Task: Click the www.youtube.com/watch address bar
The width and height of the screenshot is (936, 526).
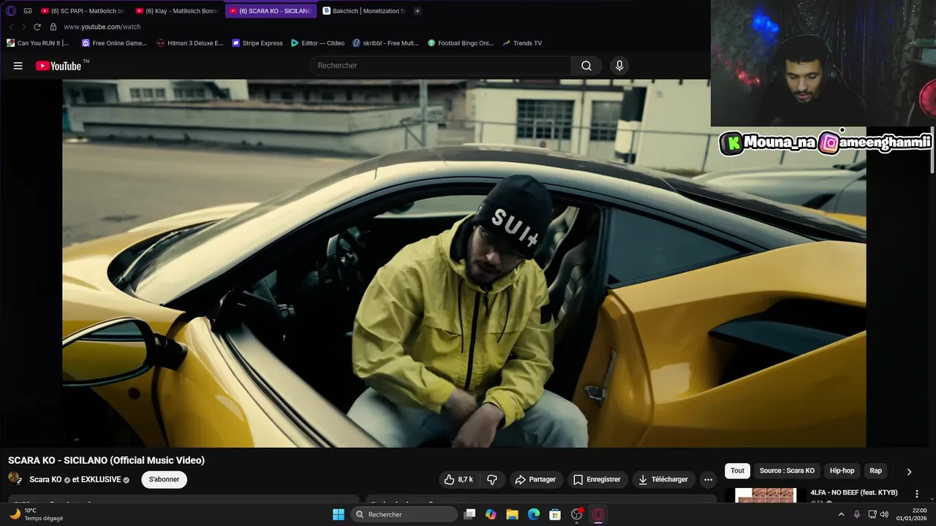Action: [102, 27]
